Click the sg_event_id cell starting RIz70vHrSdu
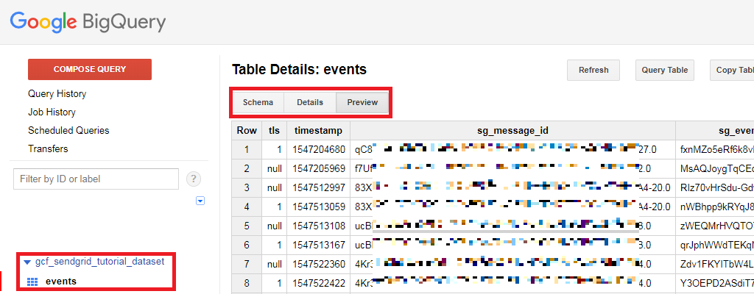 pos(715,188)
